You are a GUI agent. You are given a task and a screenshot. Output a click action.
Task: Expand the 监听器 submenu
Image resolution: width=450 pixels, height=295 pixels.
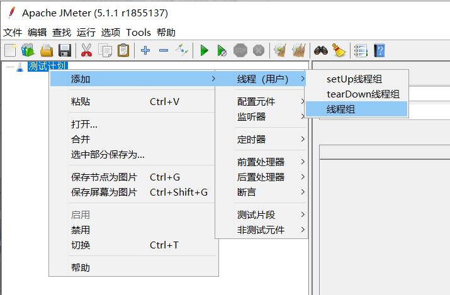point(261,117)
